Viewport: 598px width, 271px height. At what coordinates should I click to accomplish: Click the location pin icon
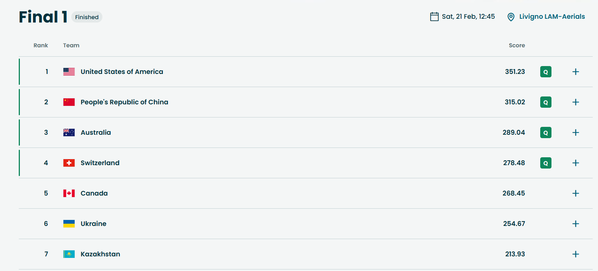tap(511, 17)
